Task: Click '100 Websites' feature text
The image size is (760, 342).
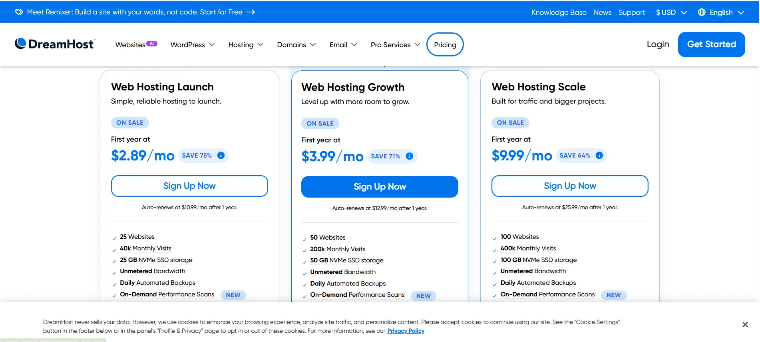Action: pos(519,237)
